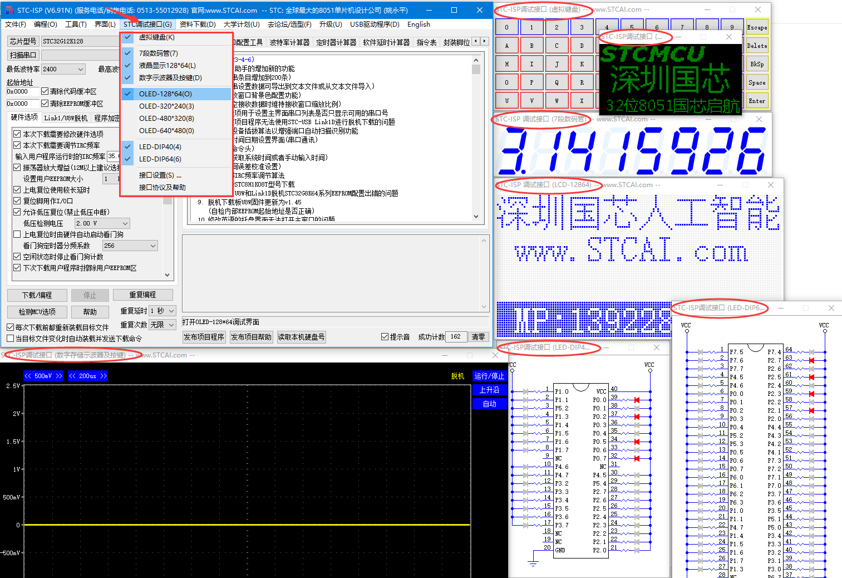Screen dimensions: 842x578
Task: Click oscilloscope 自动 trigger mode button
Action: pyautogui.click(x=489, y=404)
